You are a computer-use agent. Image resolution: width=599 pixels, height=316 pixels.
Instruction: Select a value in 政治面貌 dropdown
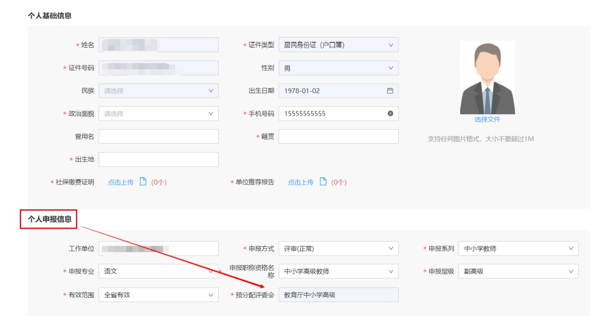point(158,114)
